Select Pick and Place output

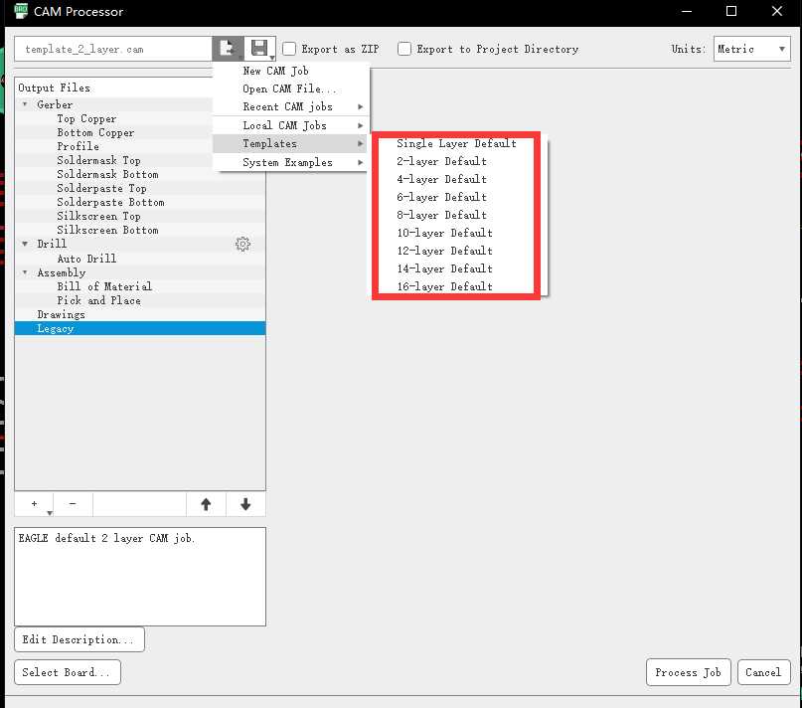pyautogui.click(x=98, y=300)
